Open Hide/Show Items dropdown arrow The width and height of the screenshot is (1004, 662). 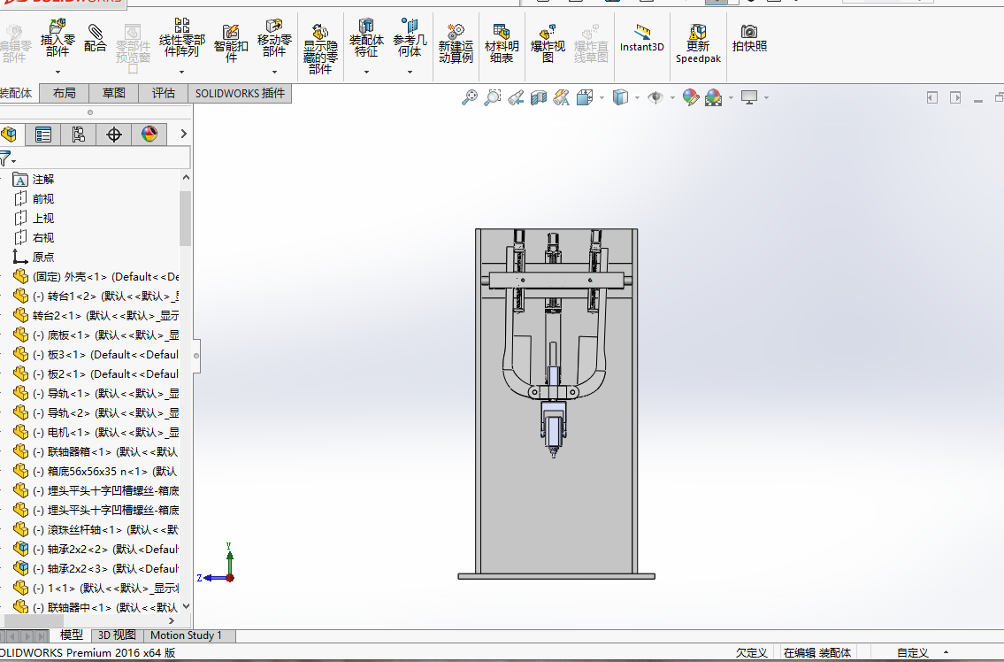672,98
